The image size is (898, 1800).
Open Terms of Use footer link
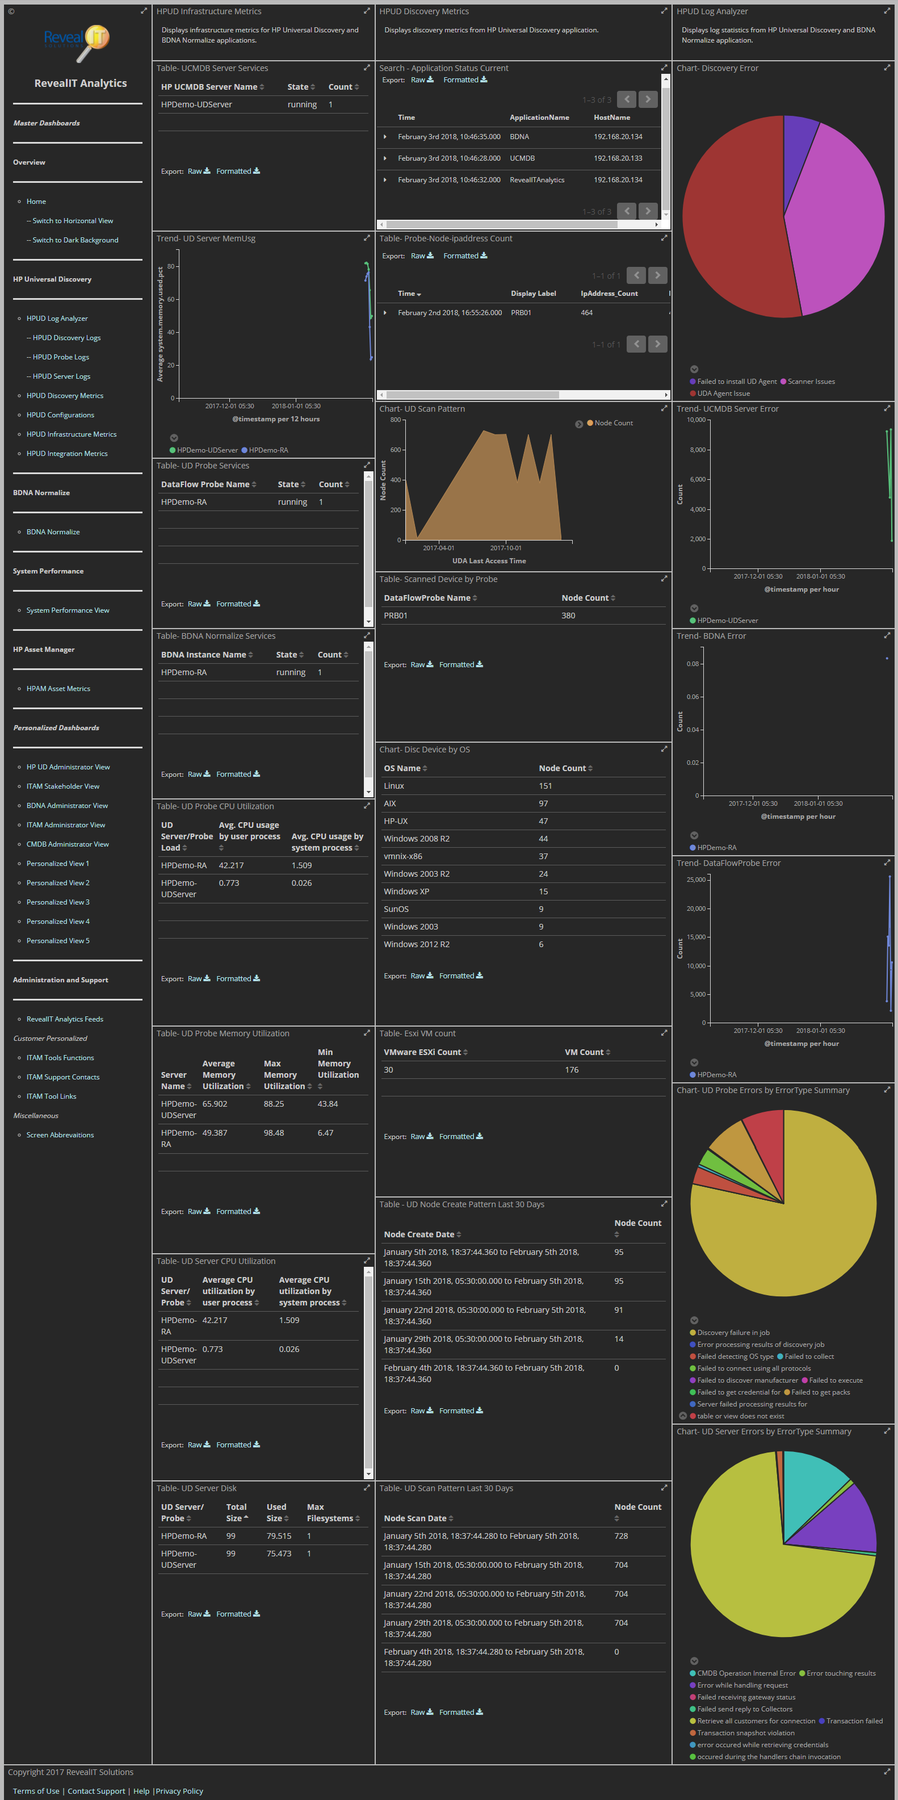click(36, 1791)
